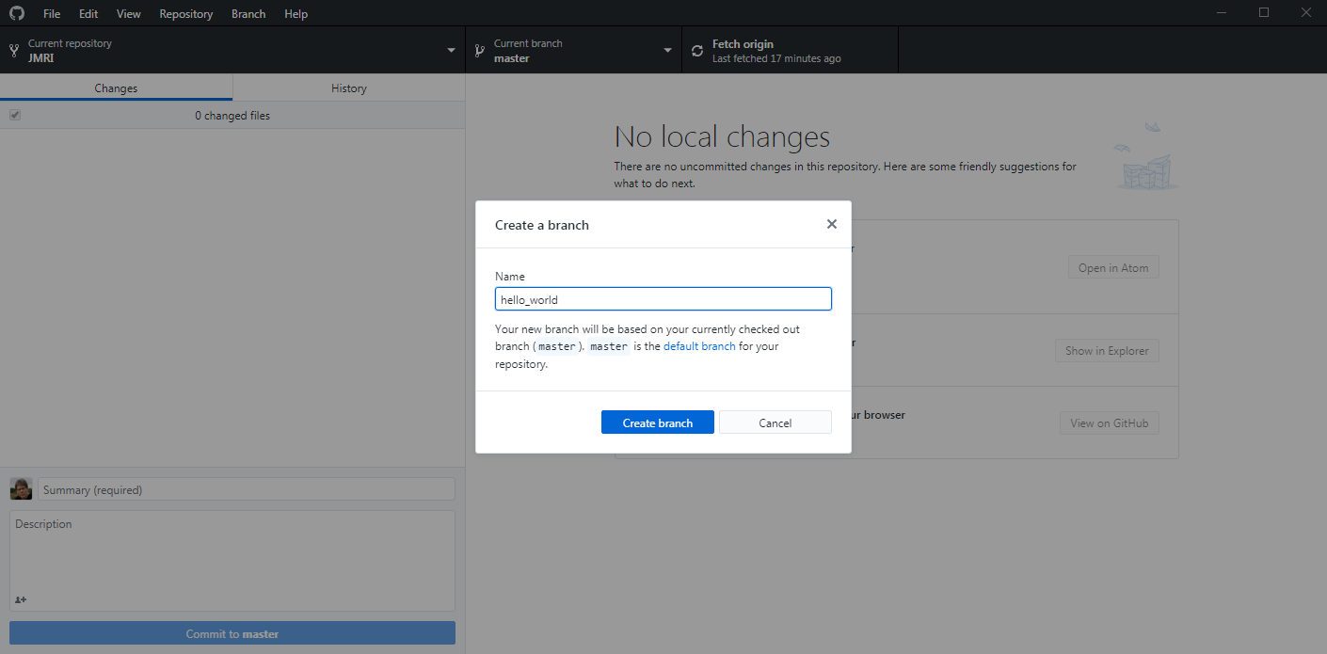Switch to the History tab
Viewport: 1327px width, 654px height.
point(348,88)
